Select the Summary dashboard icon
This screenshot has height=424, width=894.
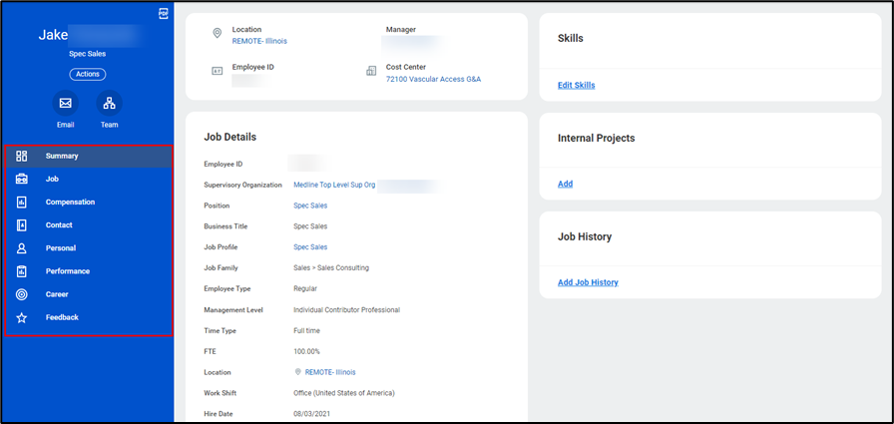pyautogui.click(x=22, y=157)
